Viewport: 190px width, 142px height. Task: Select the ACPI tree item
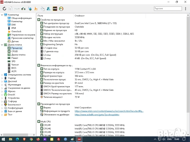[14, 71]
